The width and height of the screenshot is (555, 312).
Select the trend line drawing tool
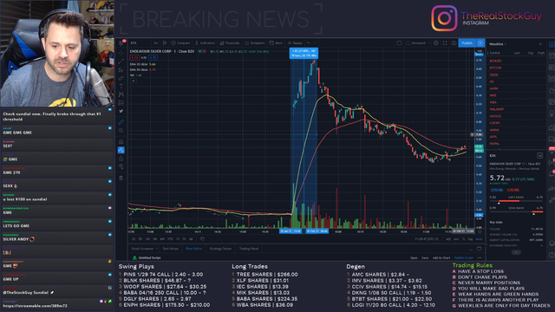click(x=121, y=62)
